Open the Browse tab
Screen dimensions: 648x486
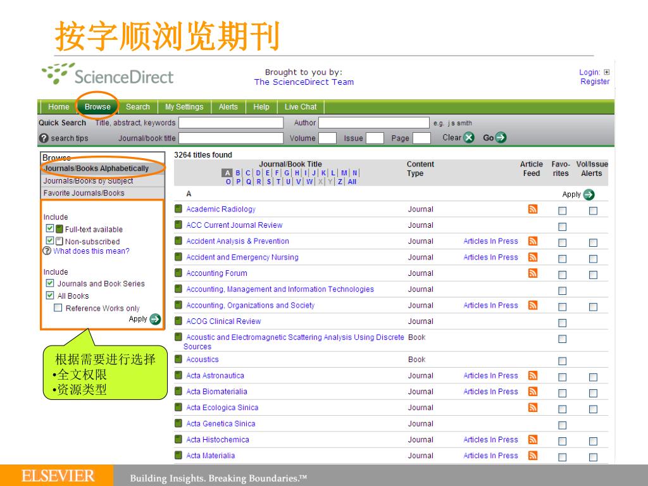(97, 106)
